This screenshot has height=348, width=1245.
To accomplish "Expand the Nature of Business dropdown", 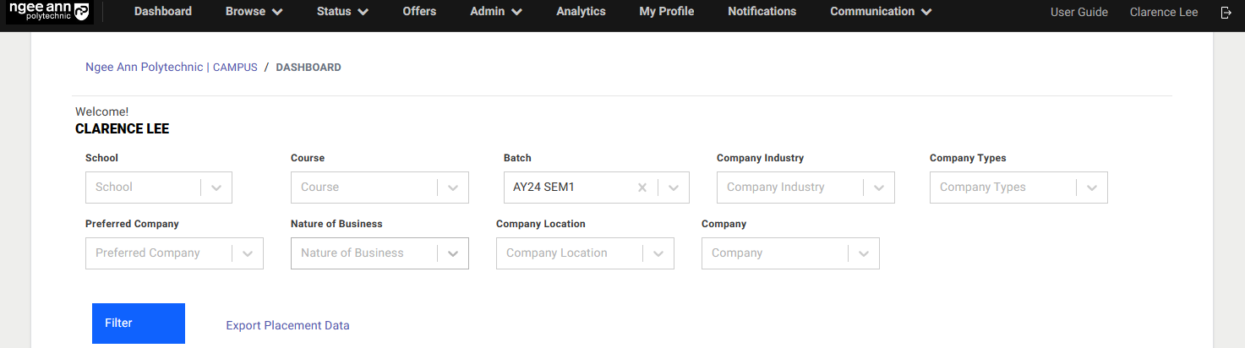I will [453, 253].
